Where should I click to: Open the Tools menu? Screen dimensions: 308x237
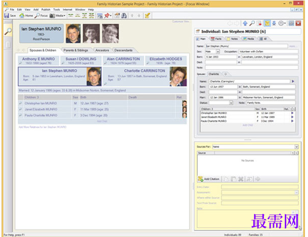[x=57, y=10]
